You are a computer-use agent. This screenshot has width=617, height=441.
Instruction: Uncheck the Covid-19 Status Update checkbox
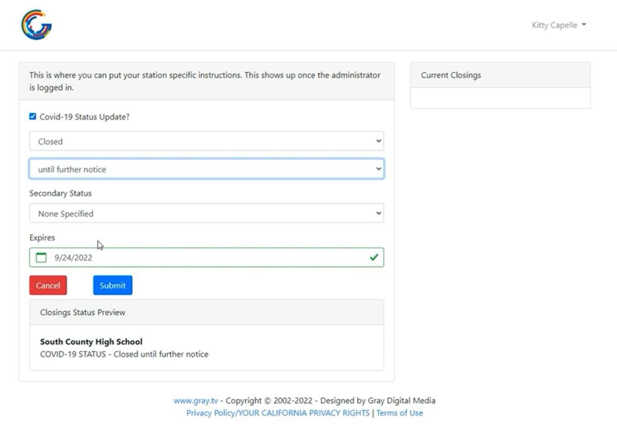tap(33, 117)
